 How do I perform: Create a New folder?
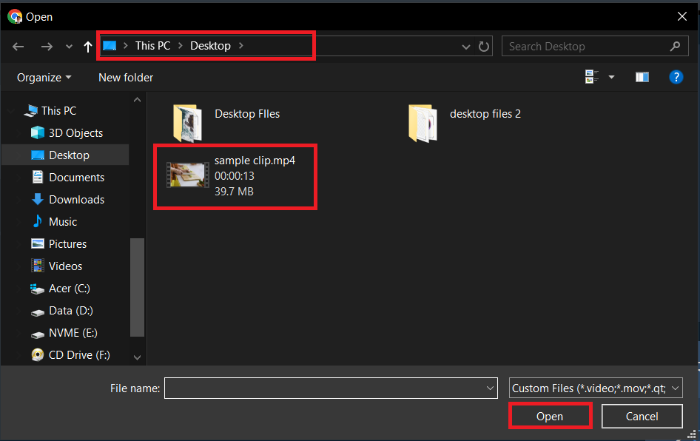pyautogui.click(x=125, y=77)
